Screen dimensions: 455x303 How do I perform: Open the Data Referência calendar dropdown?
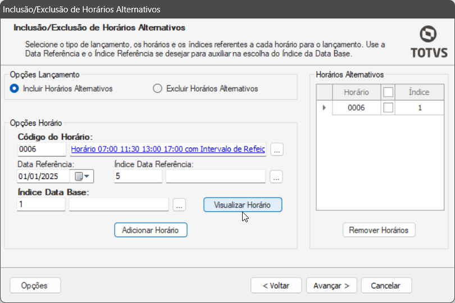tap(82, 176)
